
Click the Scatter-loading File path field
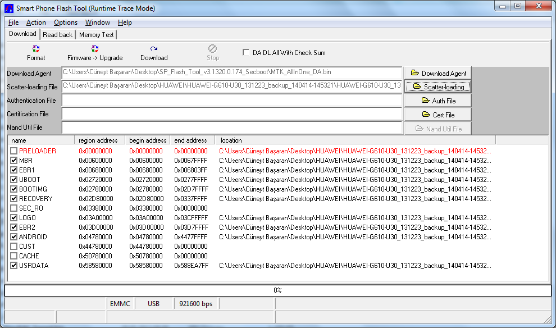coord(232,86)
